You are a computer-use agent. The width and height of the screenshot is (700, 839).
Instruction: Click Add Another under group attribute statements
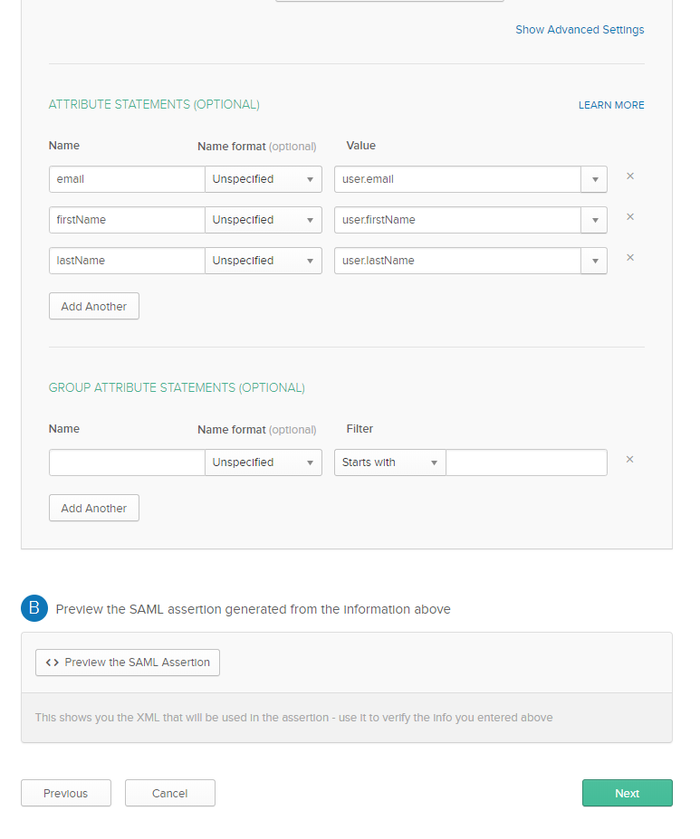94,508
